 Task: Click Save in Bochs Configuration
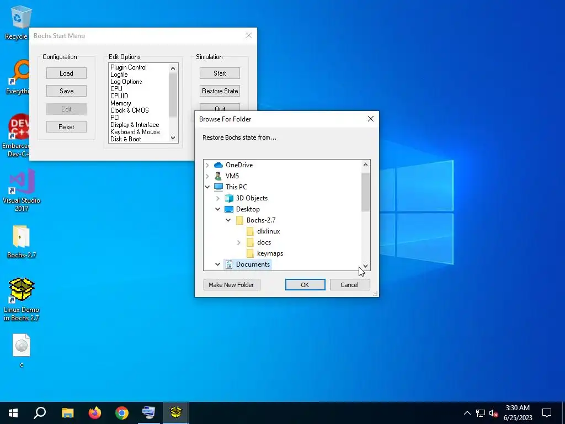pyautogui.click(x=66, y=91)
